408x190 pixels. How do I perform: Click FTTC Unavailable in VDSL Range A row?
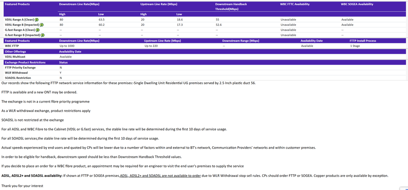[288, 20]
